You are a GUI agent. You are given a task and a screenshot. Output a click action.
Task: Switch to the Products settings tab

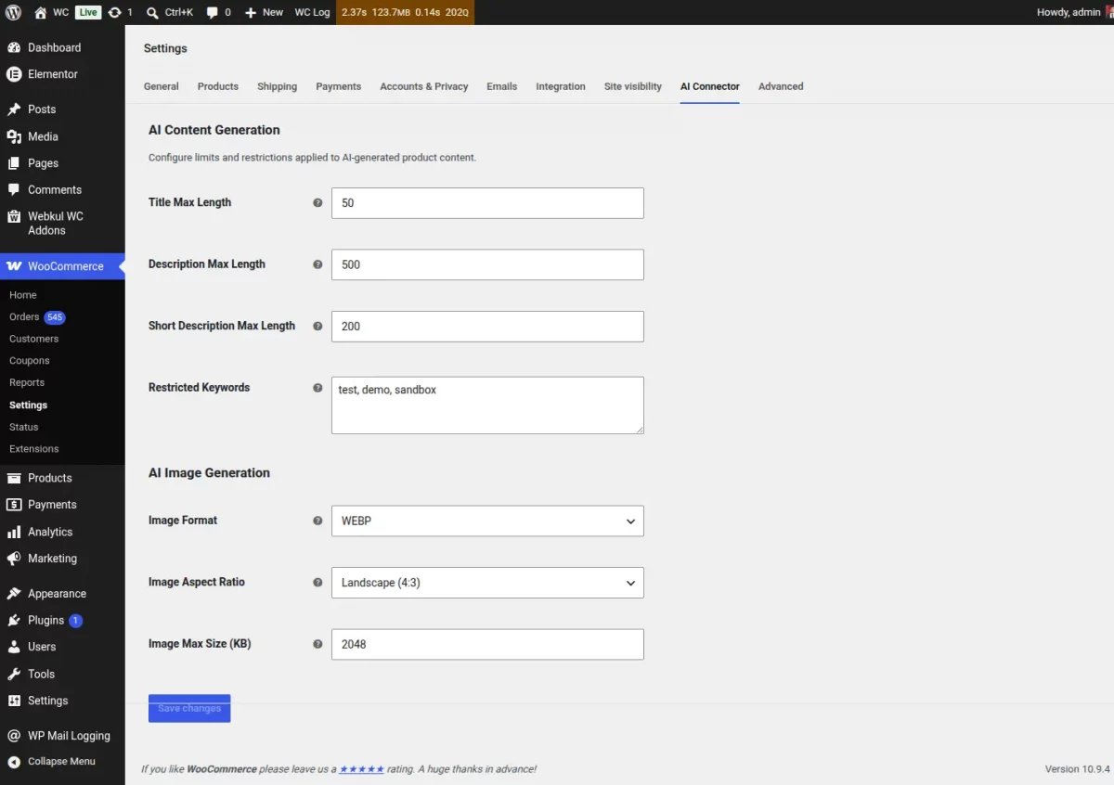[218, 86]
